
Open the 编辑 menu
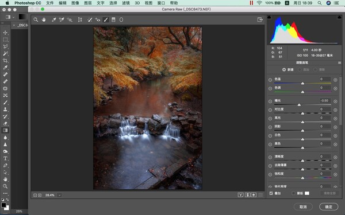63,3
